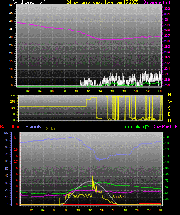Image resolution: width=180 pixels, height=215 pixels.
Task: Select the Dew Point (°F) legend label
Action: [x=165, y=127]
